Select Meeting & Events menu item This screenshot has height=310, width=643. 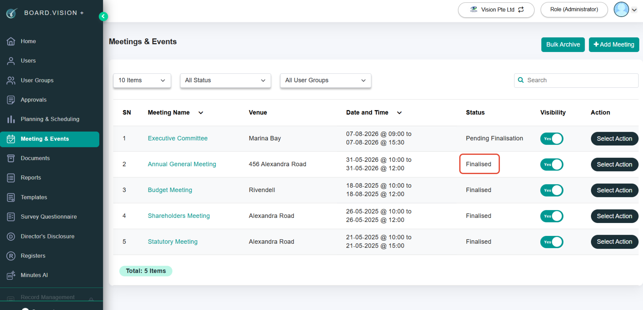coord(50,139)
